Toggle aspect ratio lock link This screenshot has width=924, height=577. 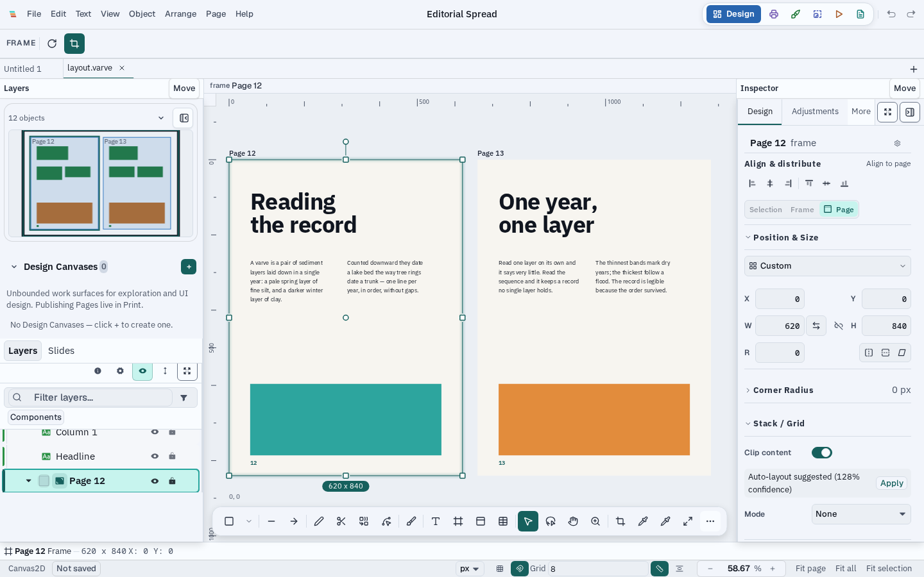pyautogui.click(x=839, y=326)
